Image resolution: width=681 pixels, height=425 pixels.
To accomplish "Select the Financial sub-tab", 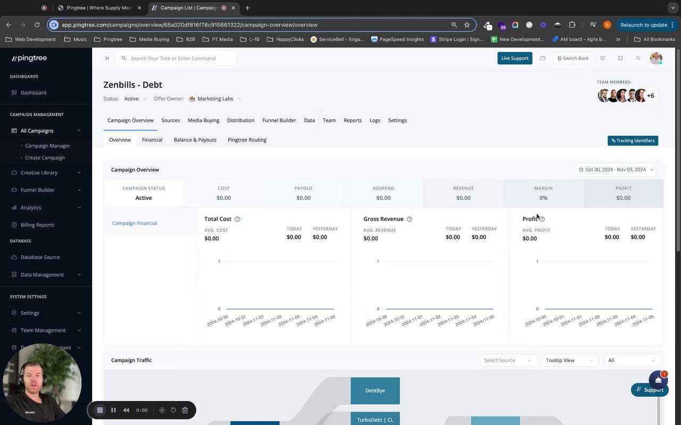I will 152,140.
